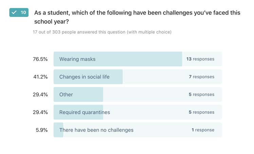Click the 7 responses label
The width and height of the screenshot is (254, 154).
pos(202,77)
